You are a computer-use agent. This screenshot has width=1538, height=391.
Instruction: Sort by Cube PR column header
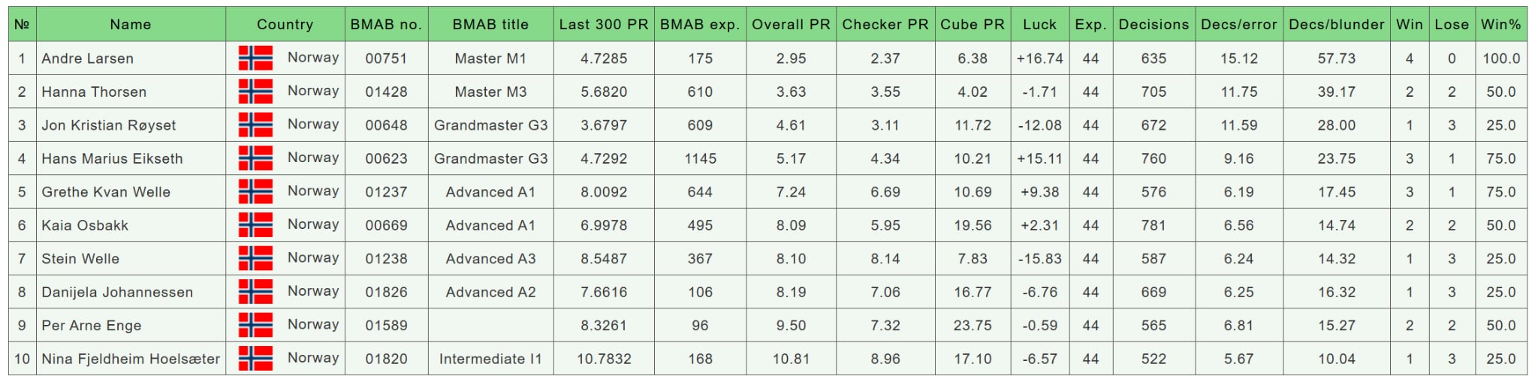(973, 24)
